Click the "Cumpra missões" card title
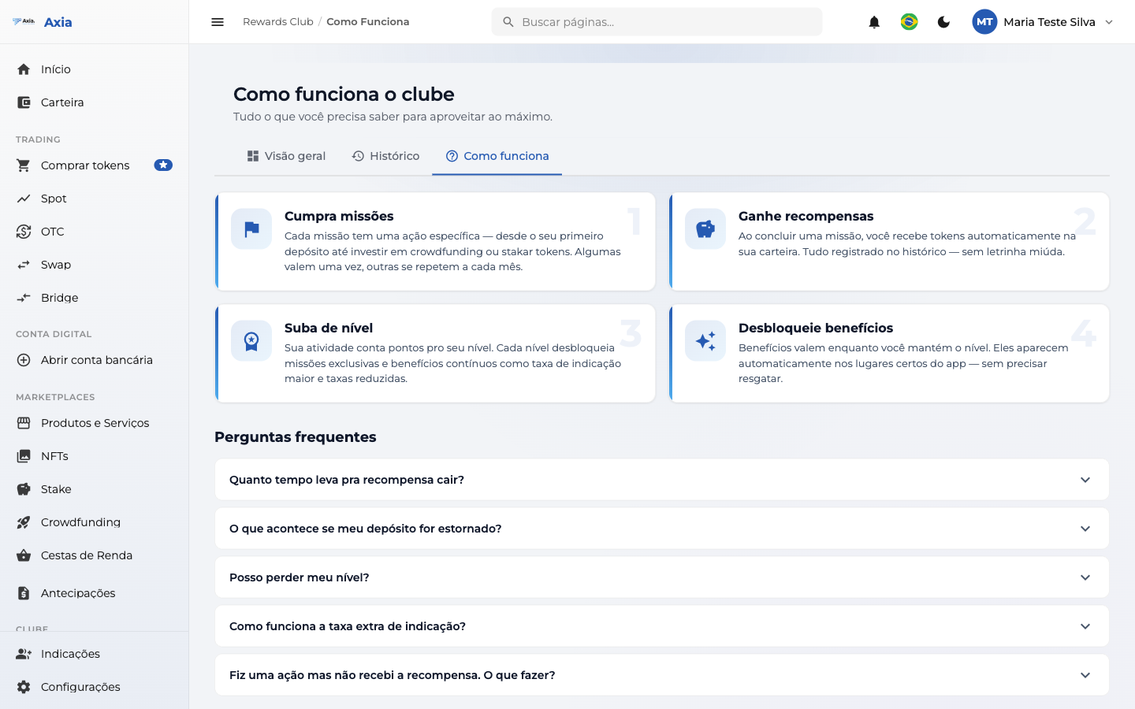The height and width of the screenshot is (709, 1135). 339,216
